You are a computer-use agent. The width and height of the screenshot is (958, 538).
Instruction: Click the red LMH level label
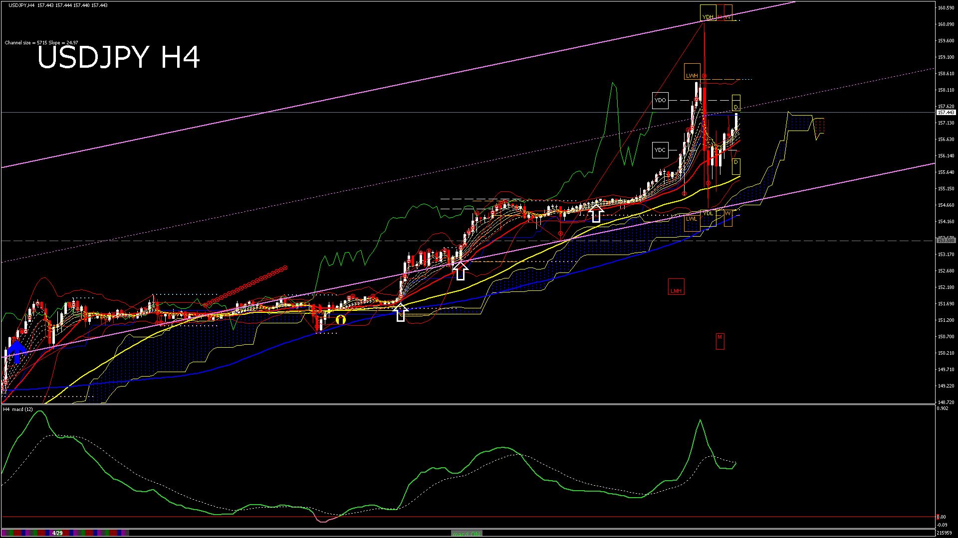point(676,287)
